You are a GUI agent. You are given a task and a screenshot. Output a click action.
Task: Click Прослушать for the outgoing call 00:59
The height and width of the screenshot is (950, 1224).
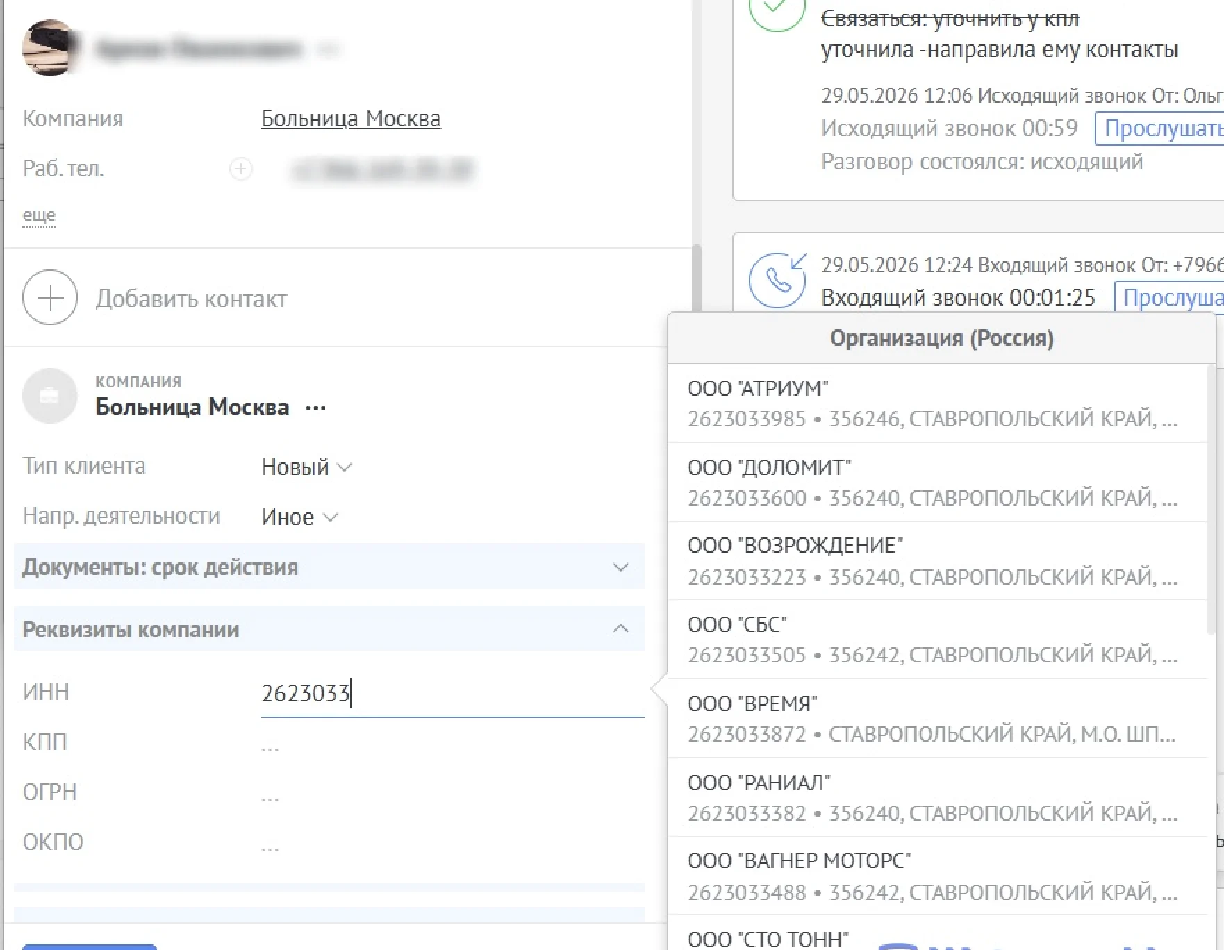pos(1161,128)
